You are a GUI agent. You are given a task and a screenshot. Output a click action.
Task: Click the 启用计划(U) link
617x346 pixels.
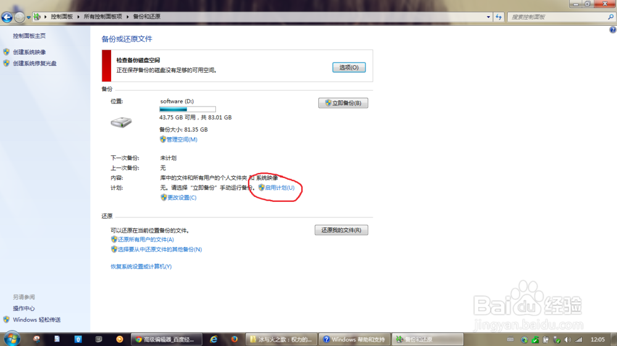point(280,188)
